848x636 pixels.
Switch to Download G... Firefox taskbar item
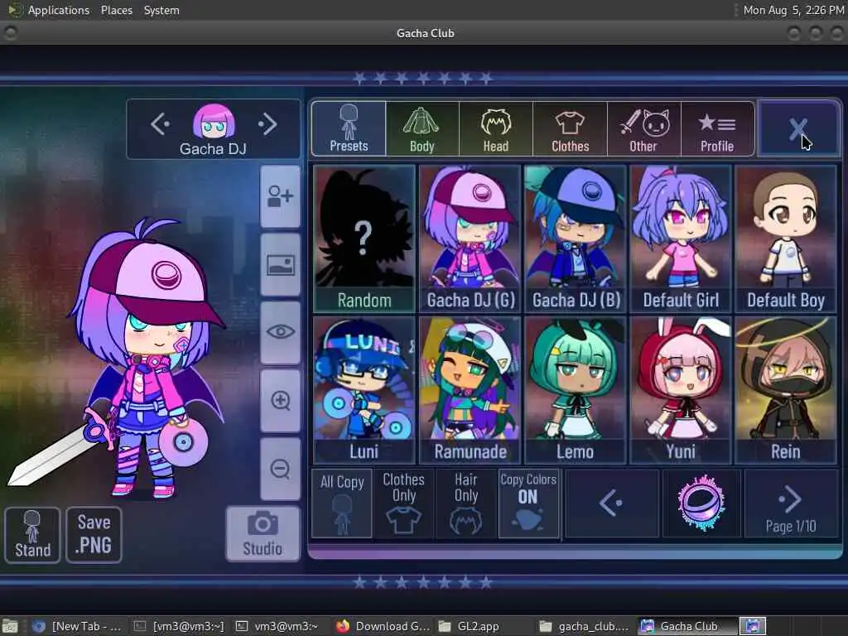(383, 626)
